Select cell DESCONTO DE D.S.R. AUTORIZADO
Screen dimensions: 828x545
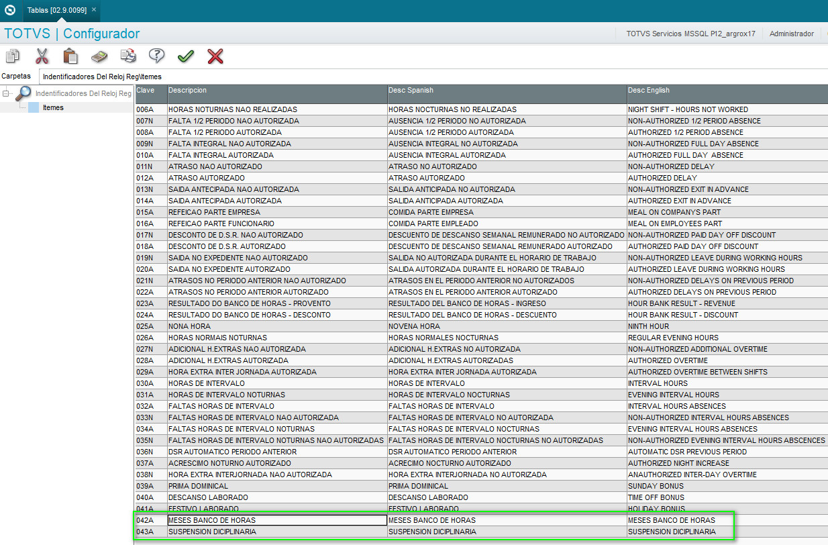pyautogui.click(x=277, y=246)
